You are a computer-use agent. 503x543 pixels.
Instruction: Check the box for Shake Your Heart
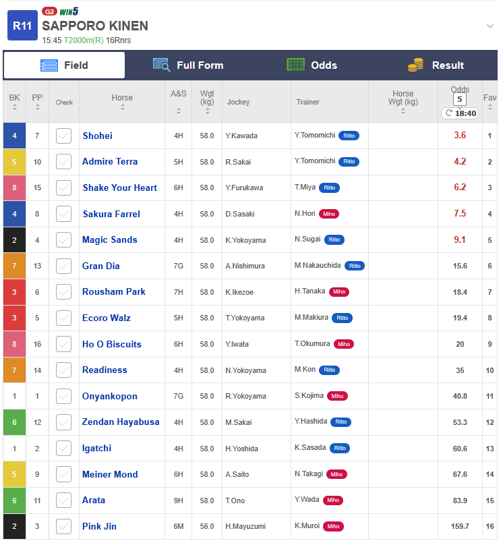click(x=63, y=188)
